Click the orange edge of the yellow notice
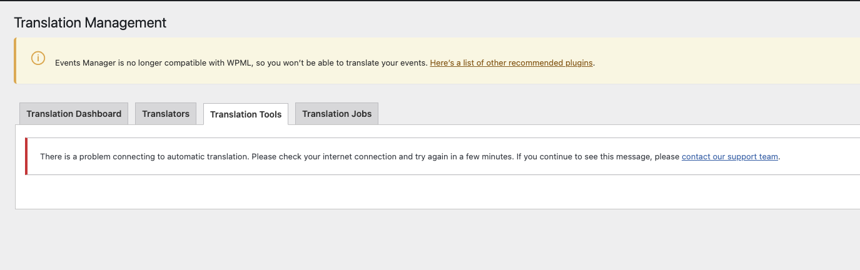This screenshot has width=860, height=270. click(15, 61)
